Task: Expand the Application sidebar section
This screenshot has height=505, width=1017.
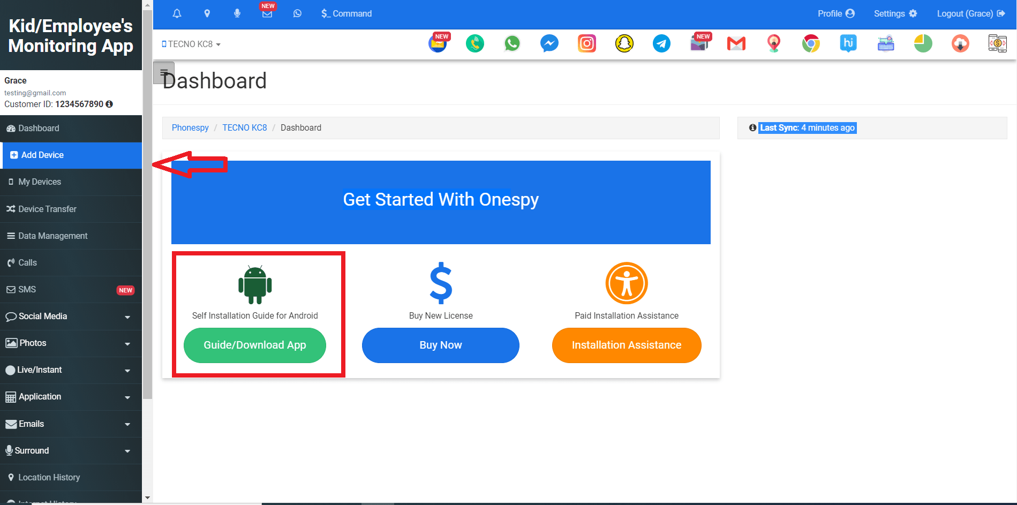Action: pyautogui.click(x=71, y=397)
